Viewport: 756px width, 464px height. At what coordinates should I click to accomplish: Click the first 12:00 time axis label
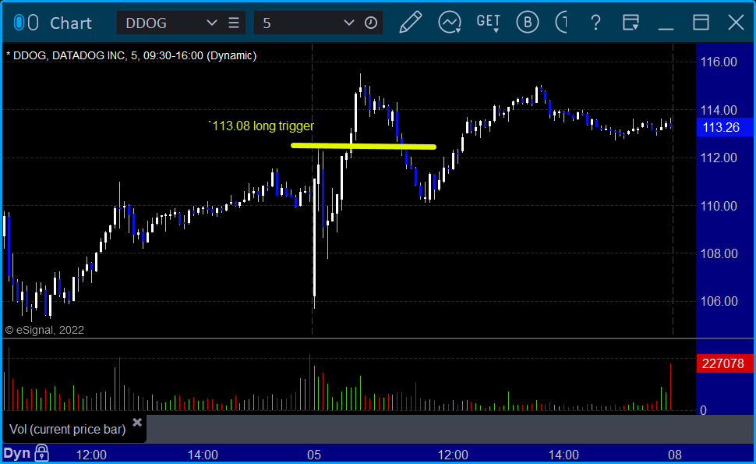tap(92, 455)
